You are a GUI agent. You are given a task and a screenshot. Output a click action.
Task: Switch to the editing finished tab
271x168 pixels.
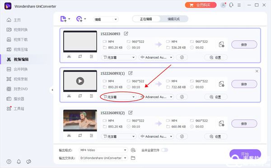tap(174, 19)
